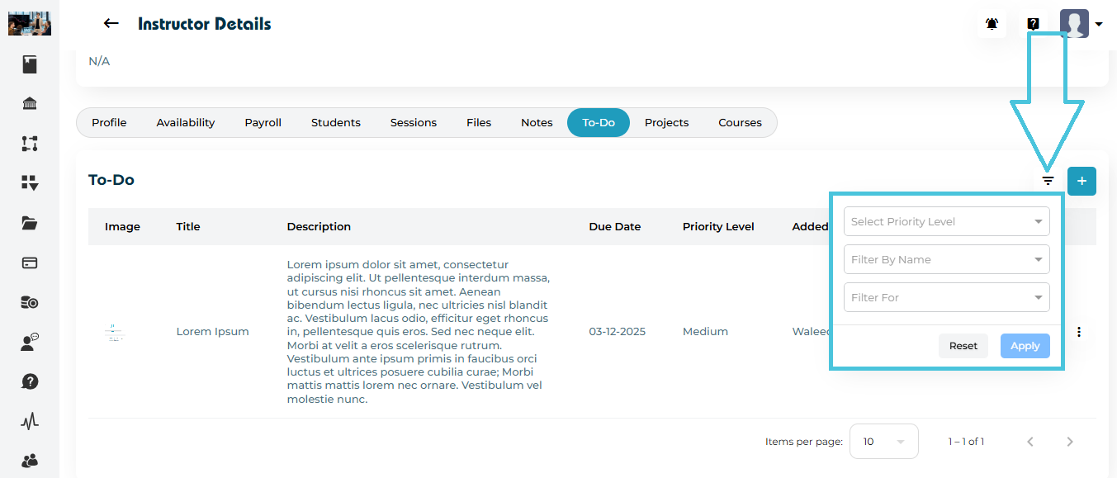This screenshot has height=478, width=1117.
Task: Expand the user profile avatar menu
Action: coord(1081,24)
